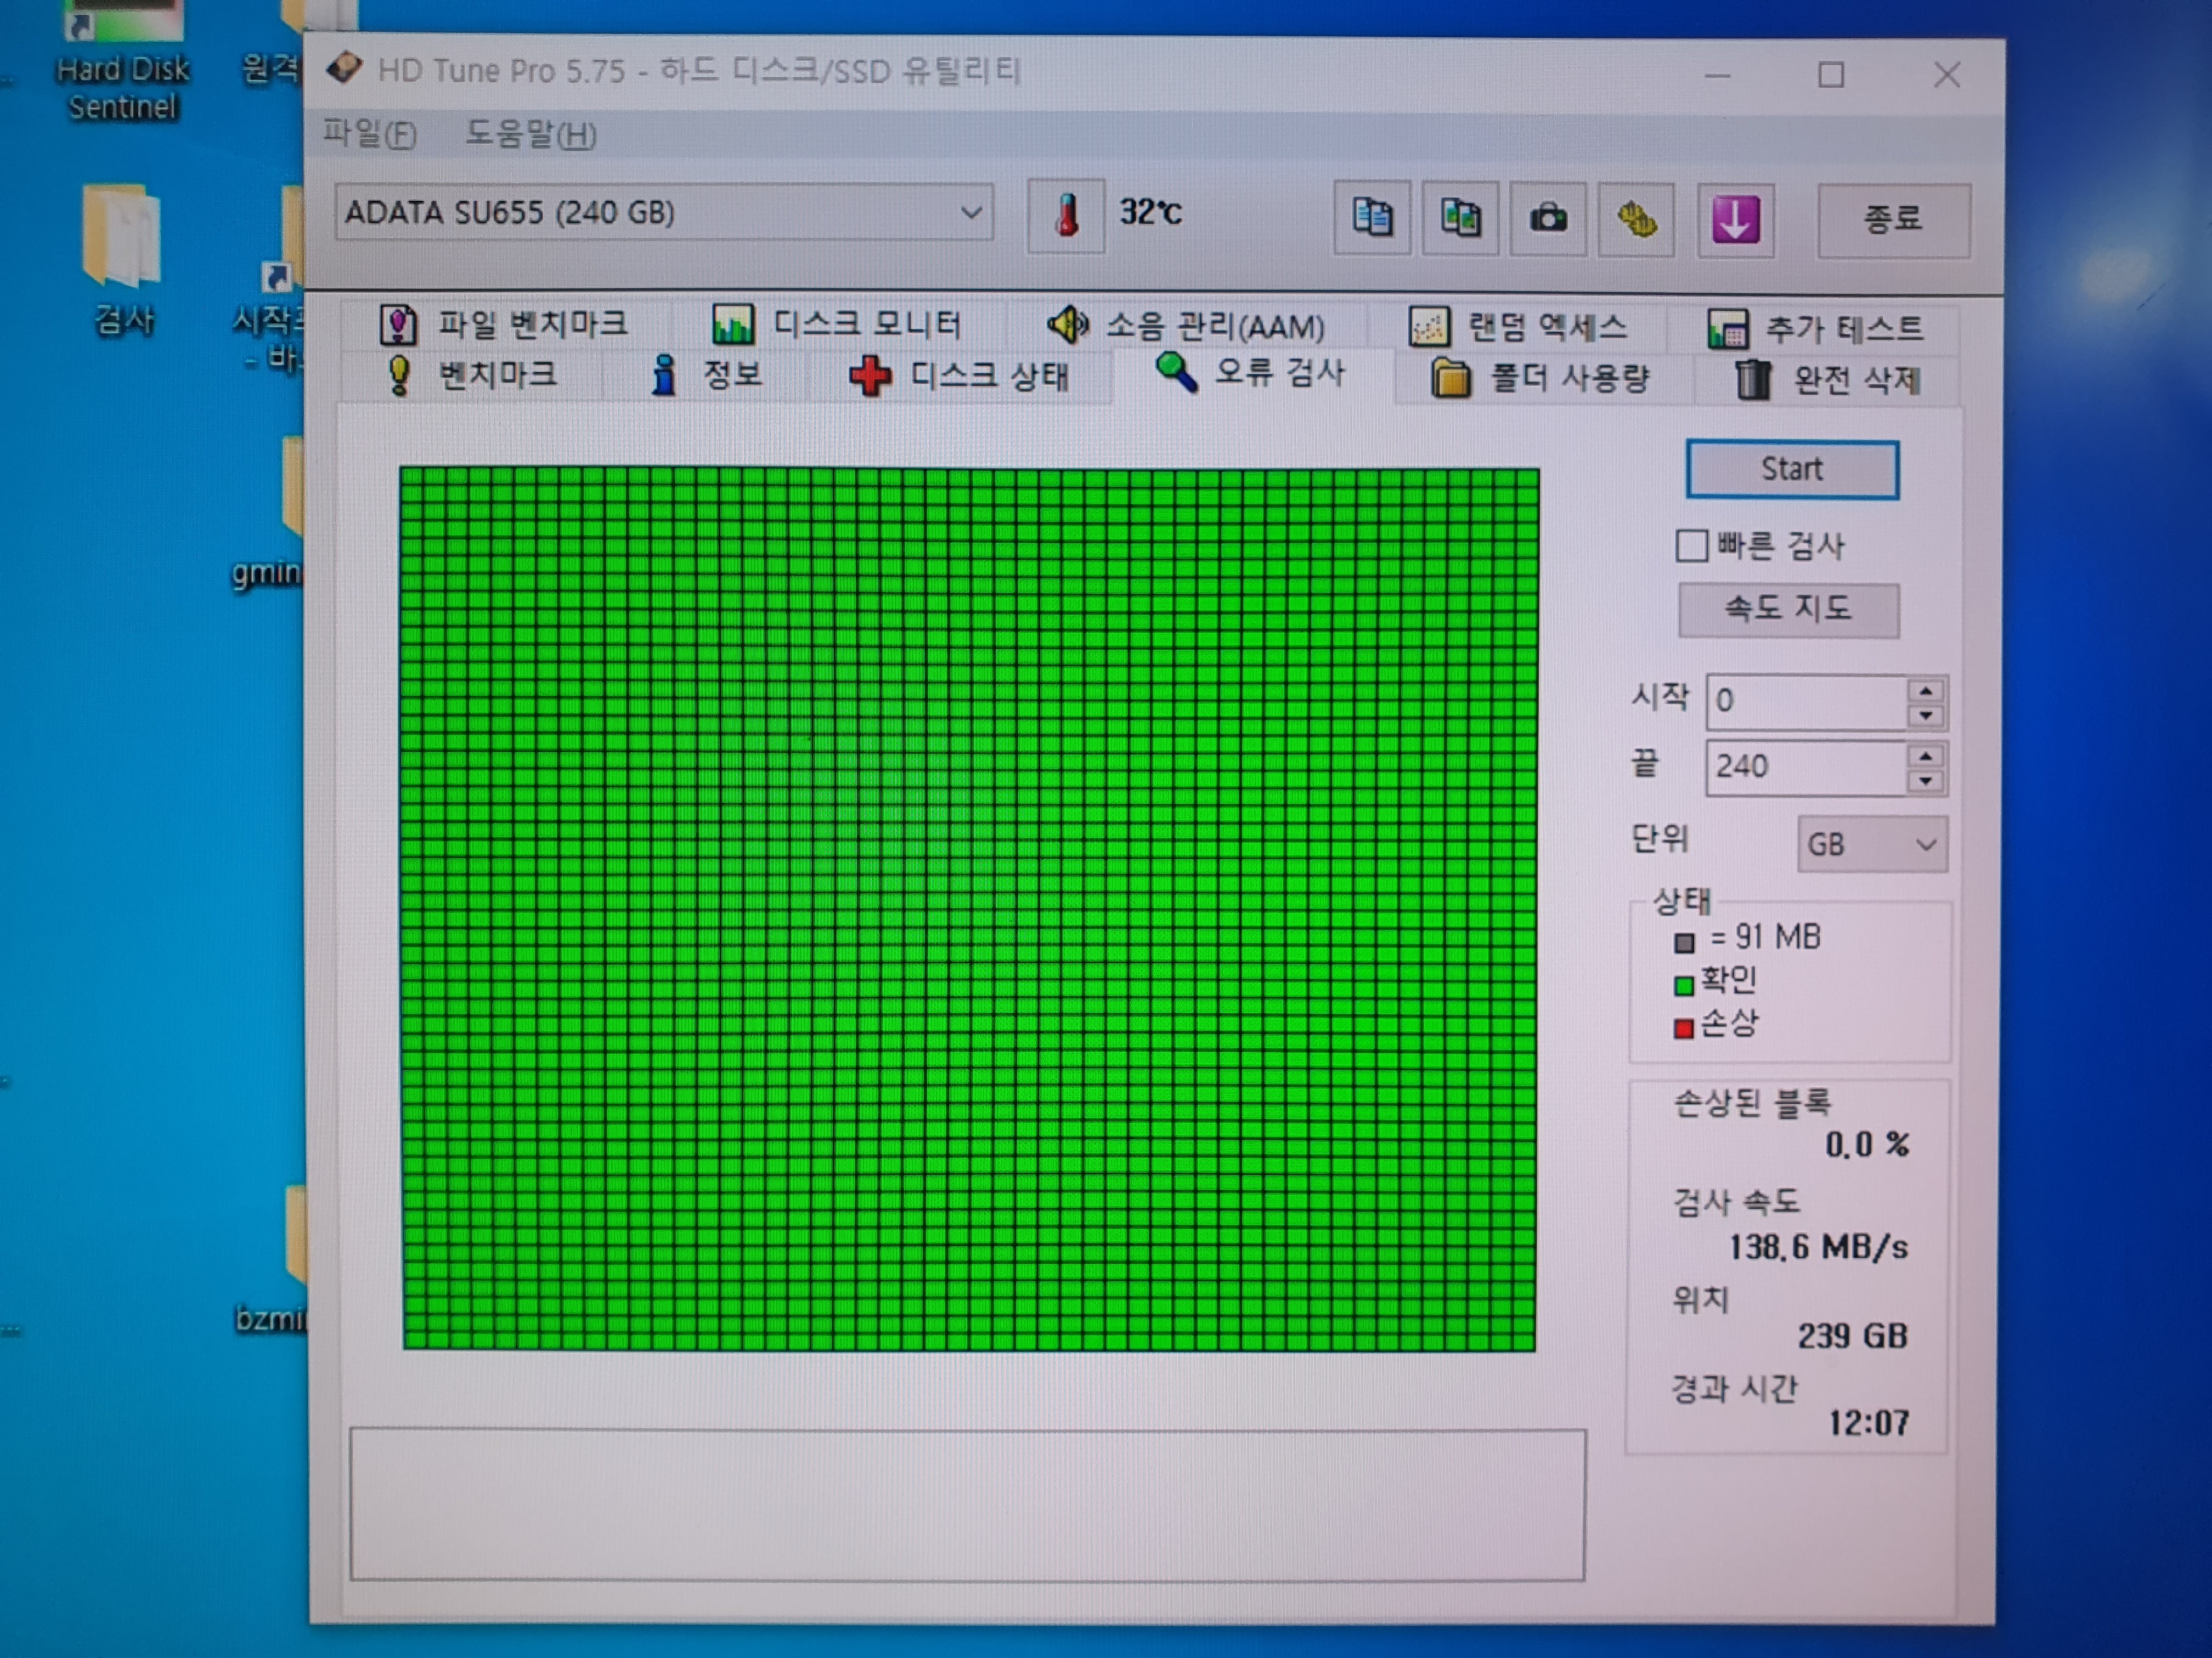The width and height of the screenshot is (2212, 1658).
Task: Open the 도움말(H) menu
Action: pyautogui.click(x=531, y=134)
